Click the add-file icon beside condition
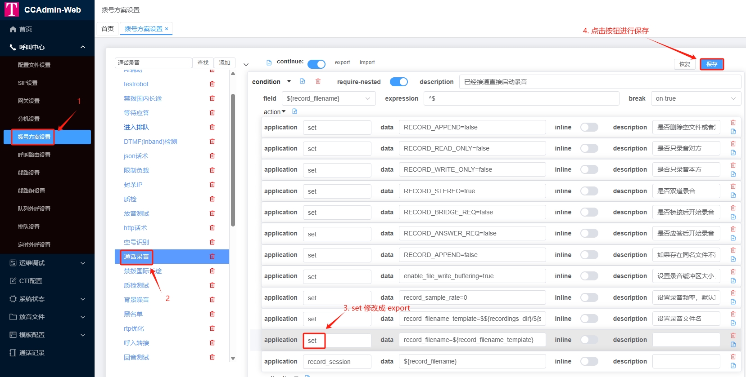 [303, 81]
